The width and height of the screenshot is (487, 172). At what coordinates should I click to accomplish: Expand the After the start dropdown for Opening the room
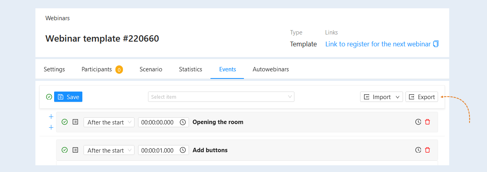(109, 122)
